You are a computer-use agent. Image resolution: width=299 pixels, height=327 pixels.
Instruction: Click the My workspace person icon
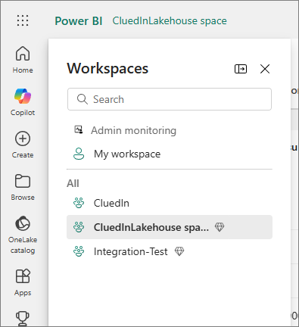[79, 154]
